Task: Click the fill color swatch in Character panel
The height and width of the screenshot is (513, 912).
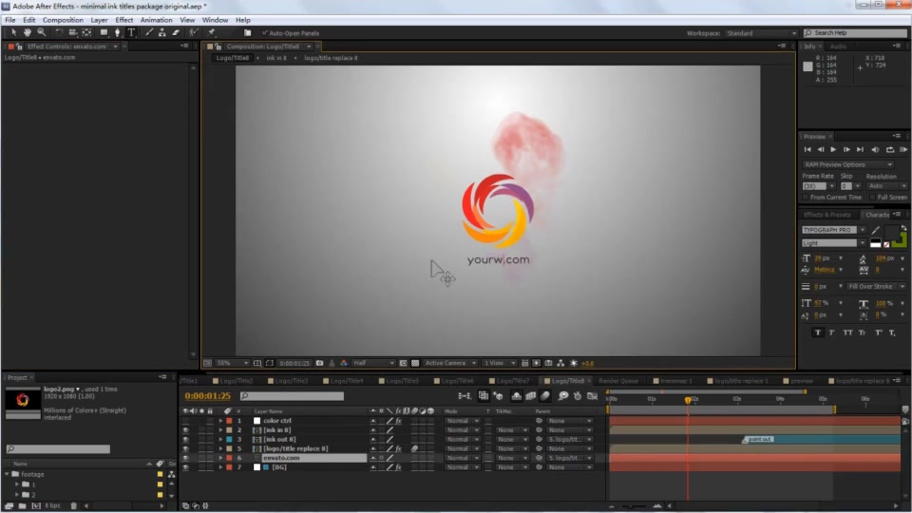Action: pos(890,233)
